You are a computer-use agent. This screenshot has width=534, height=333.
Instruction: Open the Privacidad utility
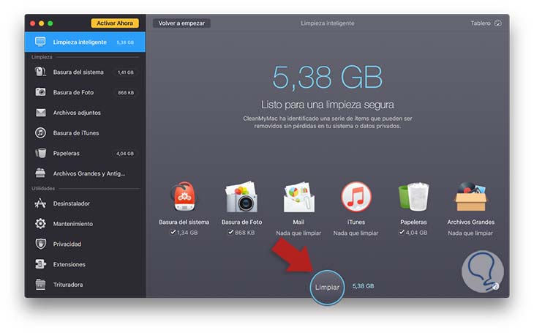pos(85,244)
